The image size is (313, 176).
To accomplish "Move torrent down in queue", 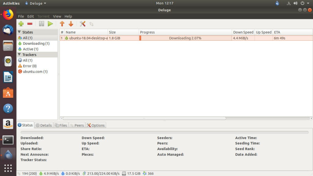I will click(x=71, y=24).
